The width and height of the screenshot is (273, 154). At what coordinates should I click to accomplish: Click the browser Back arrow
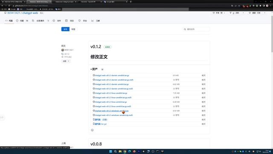pos(2,6)
